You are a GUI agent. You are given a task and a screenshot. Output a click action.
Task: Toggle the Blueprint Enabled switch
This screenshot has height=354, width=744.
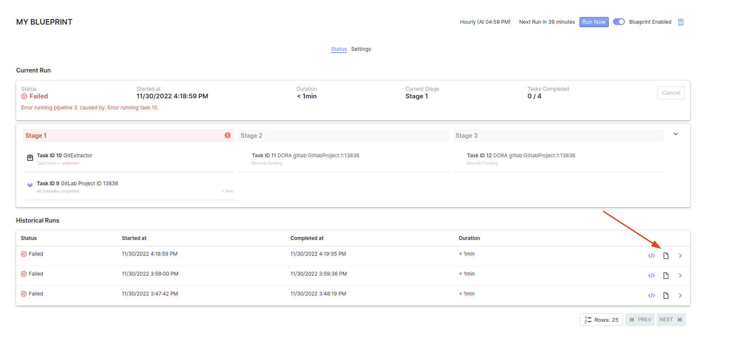[619, 22]
